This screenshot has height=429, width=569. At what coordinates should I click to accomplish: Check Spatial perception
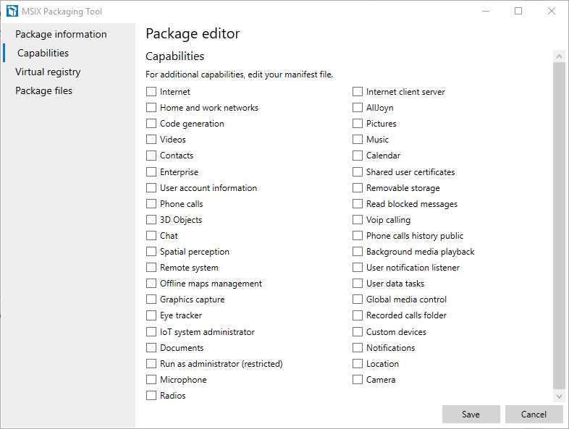(151, 251)
